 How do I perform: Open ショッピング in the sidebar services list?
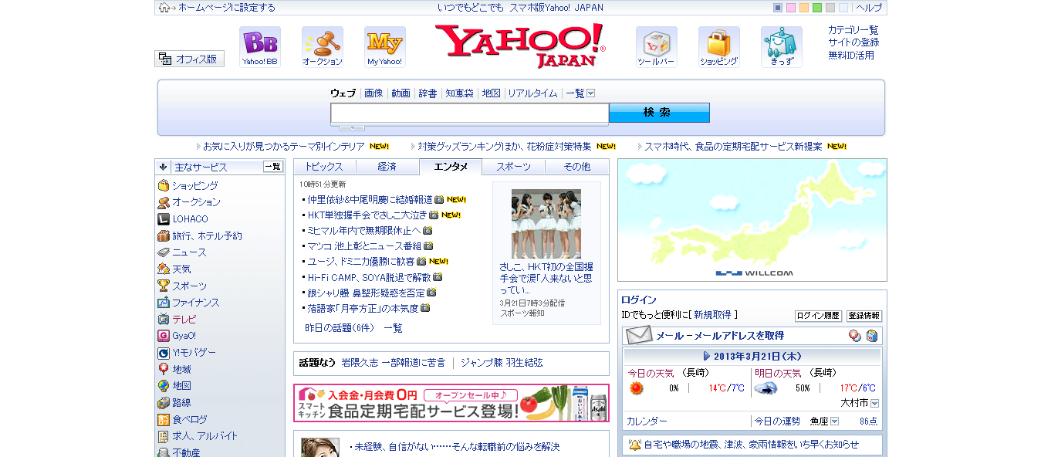pyautogui.click(x=194, y=185)
